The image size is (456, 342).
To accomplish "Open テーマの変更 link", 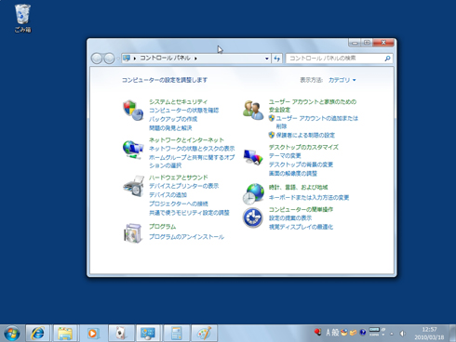I will (285, 155).
